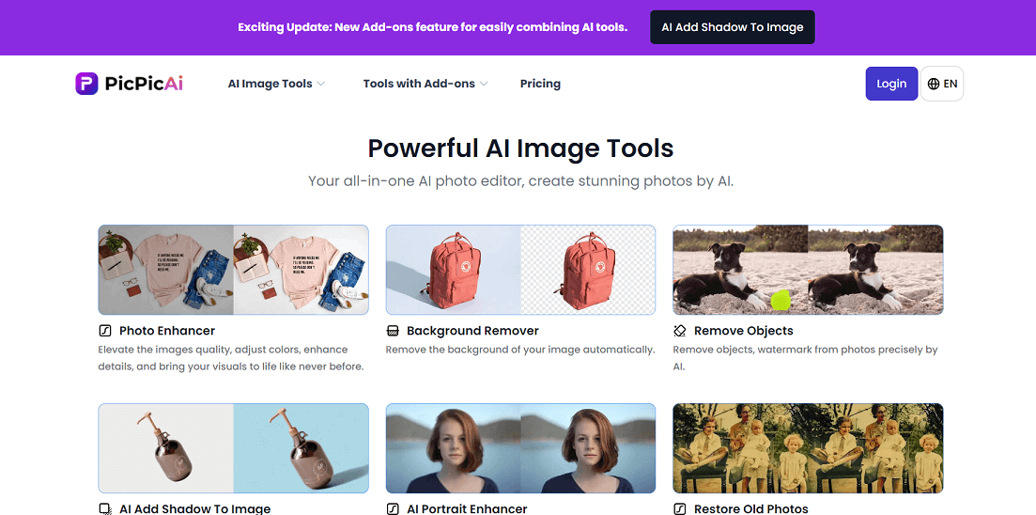
Task: Click the globe language icon
Action: pos(933,84)
